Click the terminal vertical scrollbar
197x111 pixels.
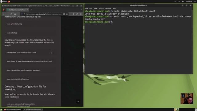coord(192,42)
